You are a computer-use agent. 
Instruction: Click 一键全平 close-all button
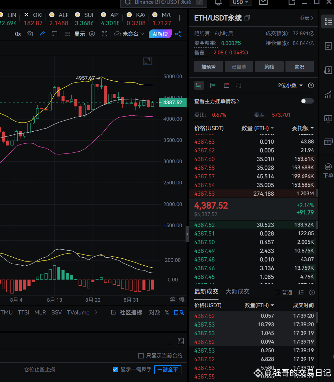pyautogui.click(x=168, y=370)
